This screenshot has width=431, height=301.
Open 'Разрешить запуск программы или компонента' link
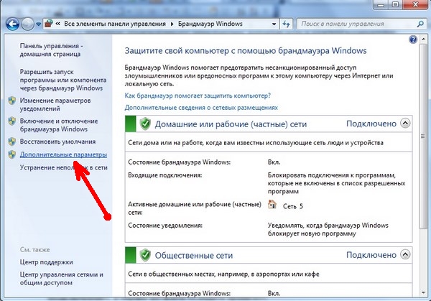63,80
